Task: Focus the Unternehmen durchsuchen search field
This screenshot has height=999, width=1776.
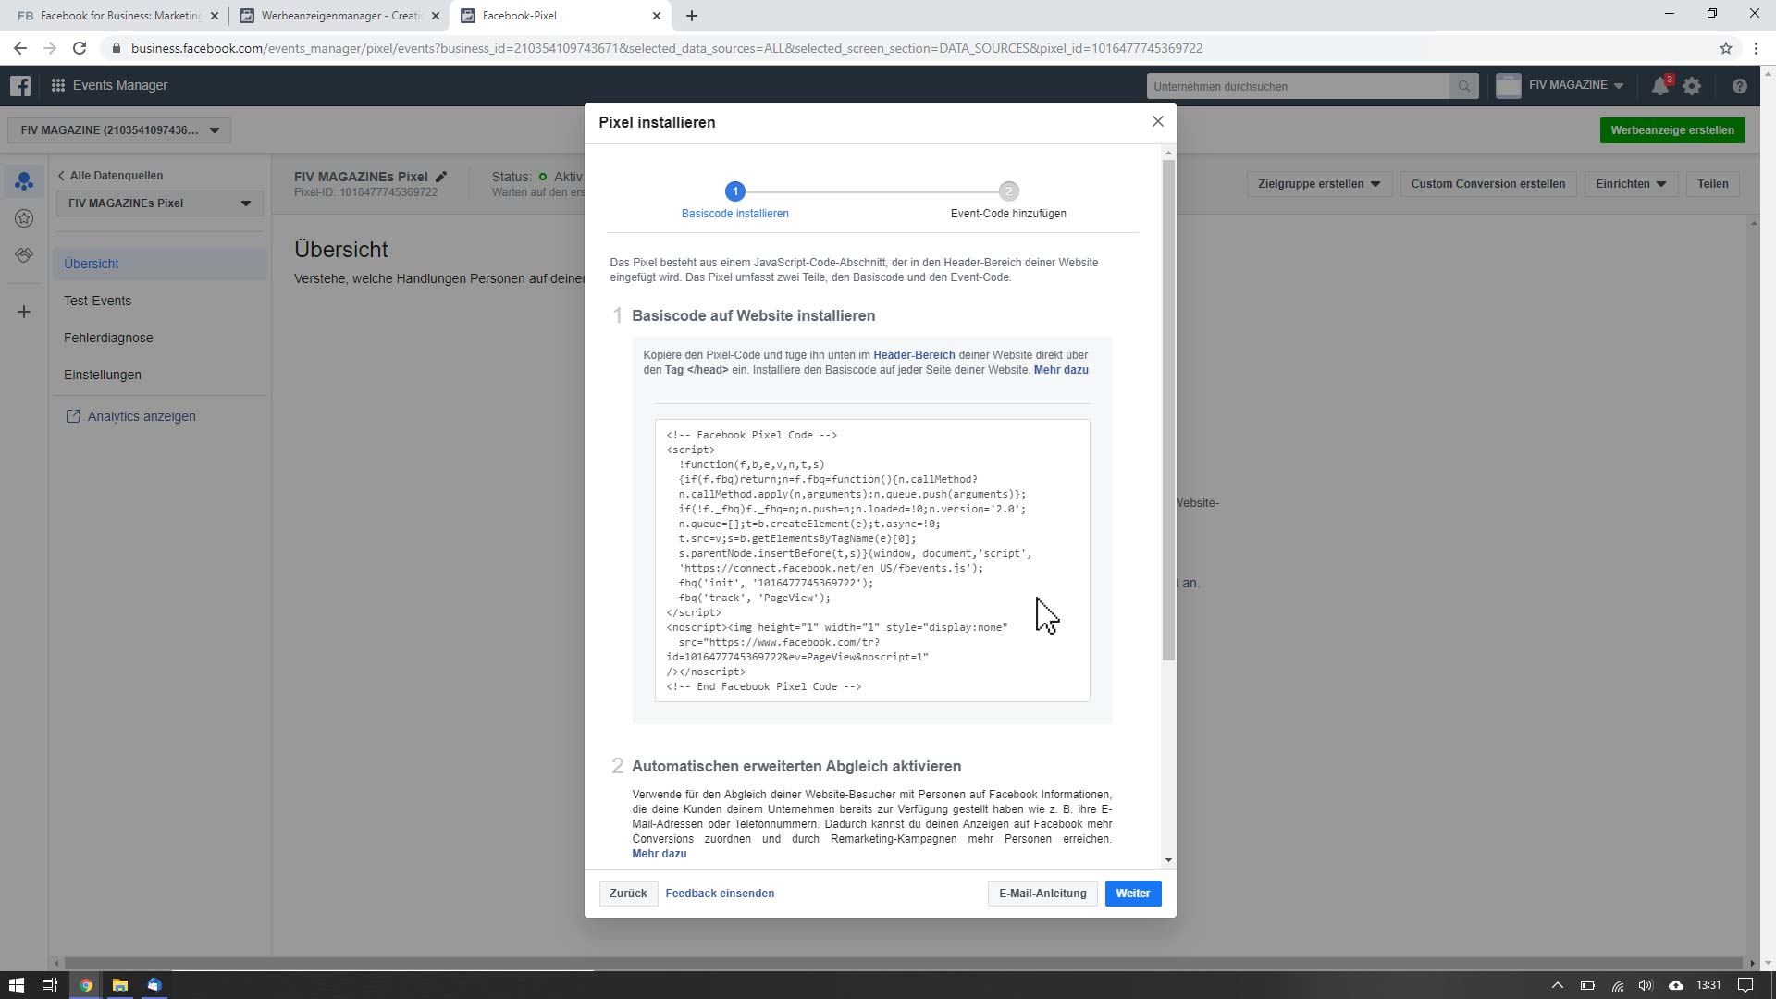Action: click(x=1297, y=86)
